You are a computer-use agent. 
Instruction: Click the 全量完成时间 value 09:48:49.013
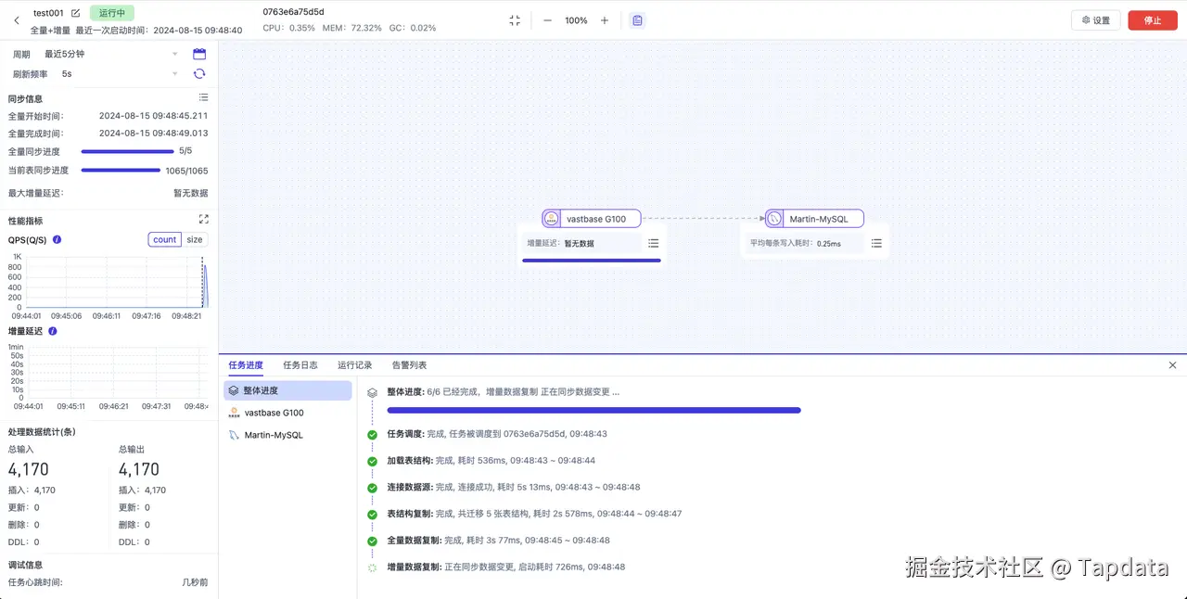[x=153, y=133]
